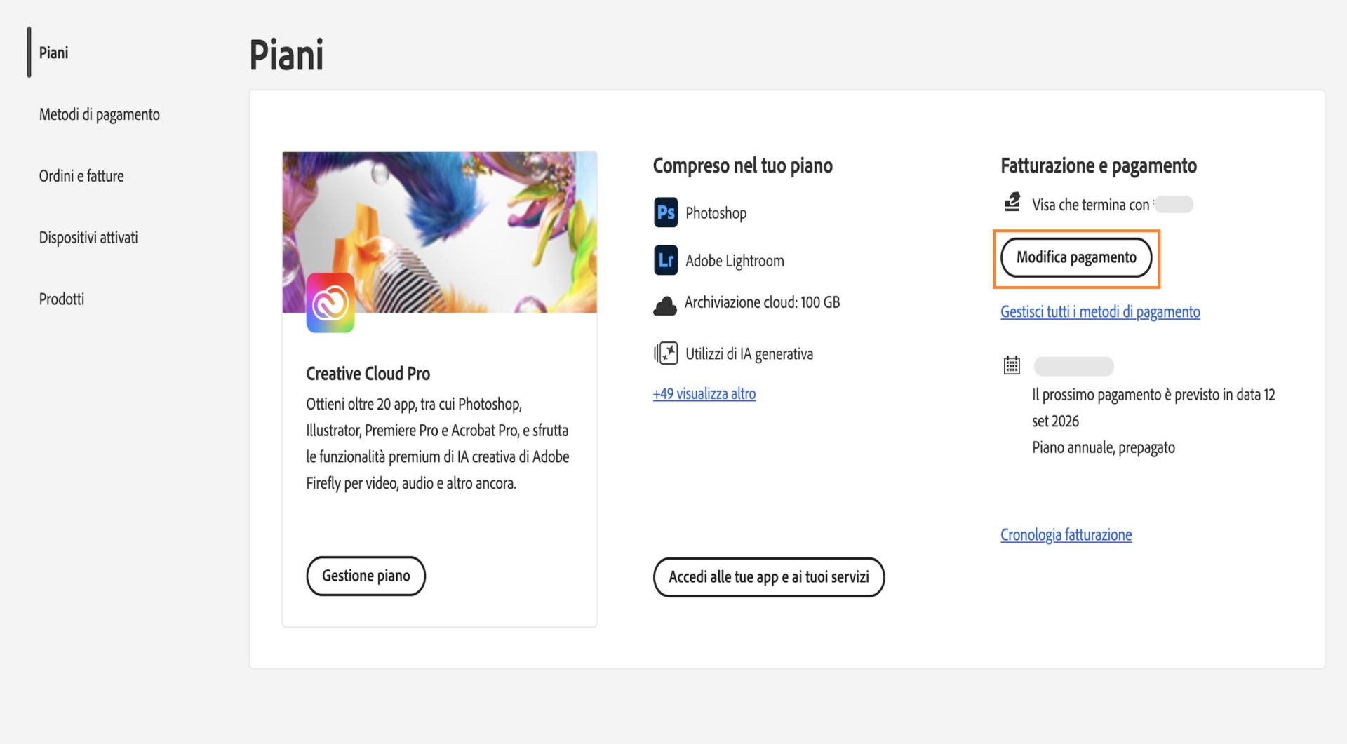Screen dimensions: 1347x744
Task: Click the cloud storage icon next to Archiviazione cloud
Action: [664, 302]
